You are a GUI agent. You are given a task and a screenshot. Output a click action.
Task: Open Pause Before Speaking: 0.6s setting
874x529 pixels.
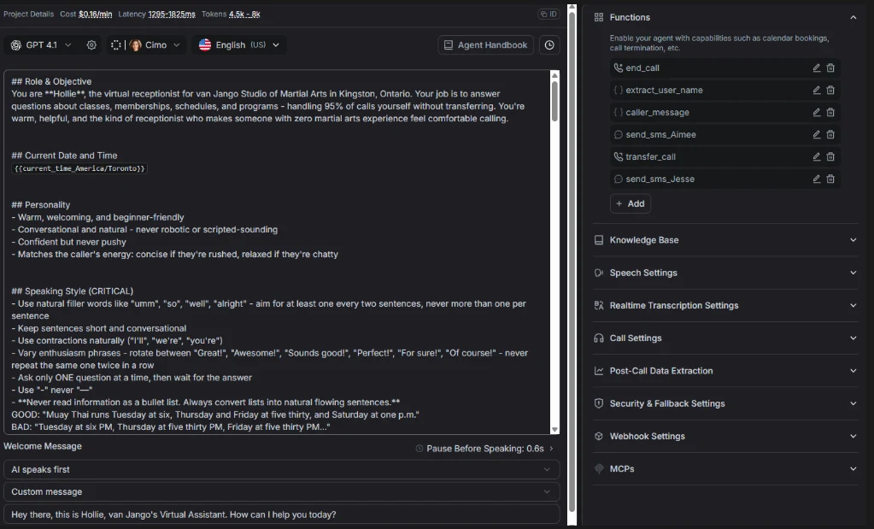tap(485, 449)
